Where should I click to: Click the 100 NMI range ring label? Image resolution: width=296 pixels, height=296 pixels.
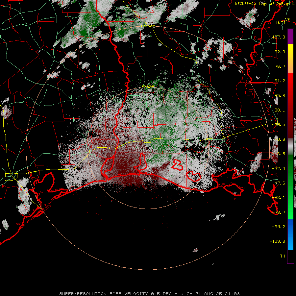(148, 26)
